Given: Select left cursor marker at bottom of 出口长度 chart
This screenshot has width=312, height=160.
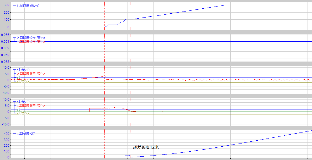Looking at the screenshot, I should tap(104, 157).
